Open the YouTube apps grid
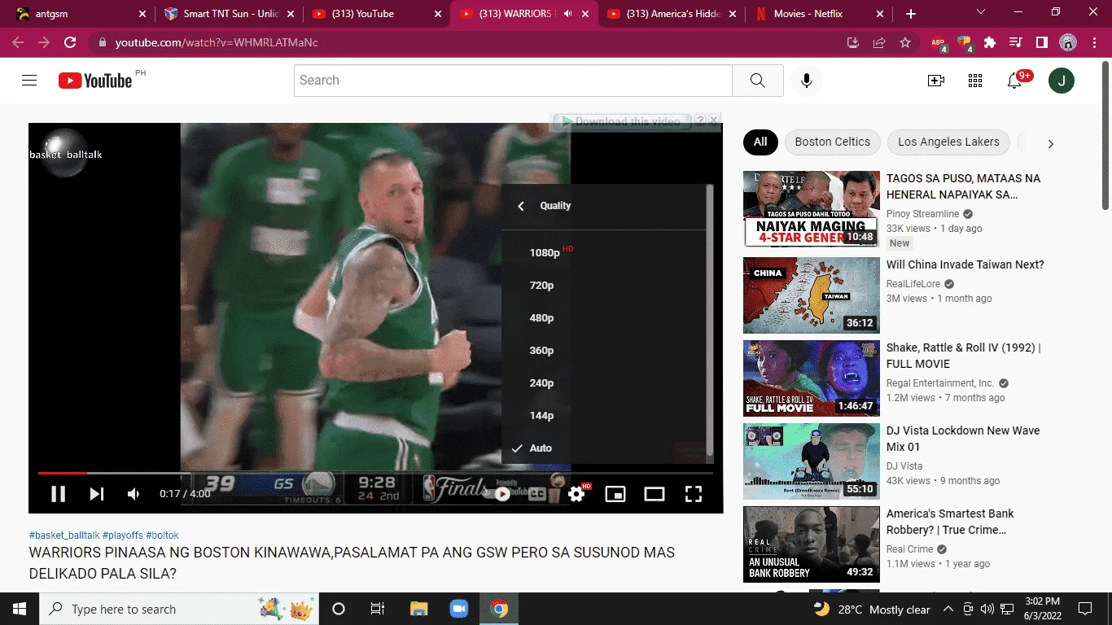The width and height of the screenshot is (1112, 625). (975, 81)
